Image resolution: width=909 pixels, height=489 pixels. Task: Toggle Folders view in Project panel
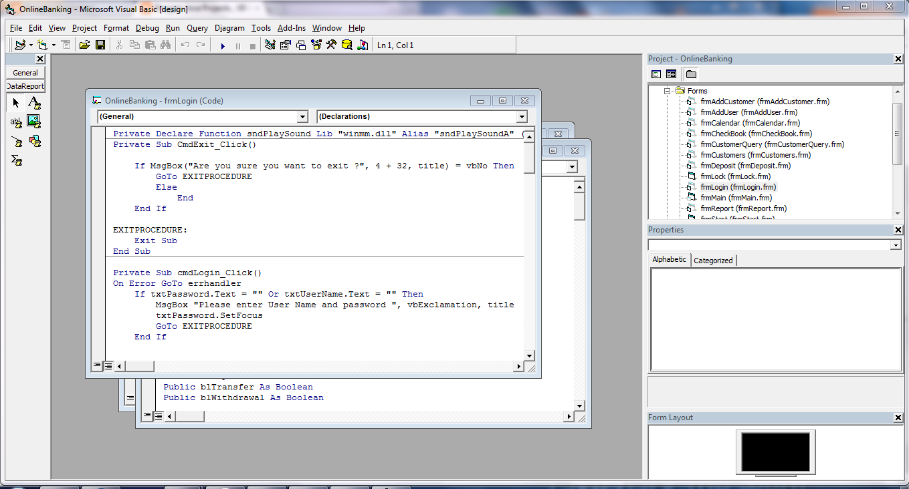(691, 74)
